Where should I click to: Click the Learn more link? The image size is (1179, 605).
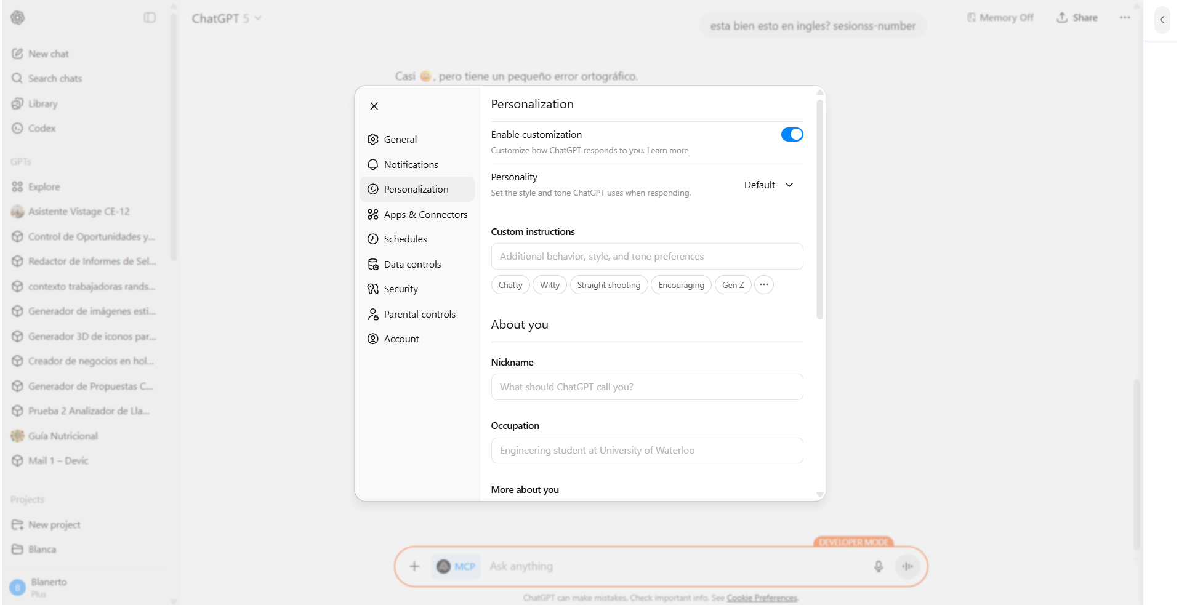pos(667,150)
